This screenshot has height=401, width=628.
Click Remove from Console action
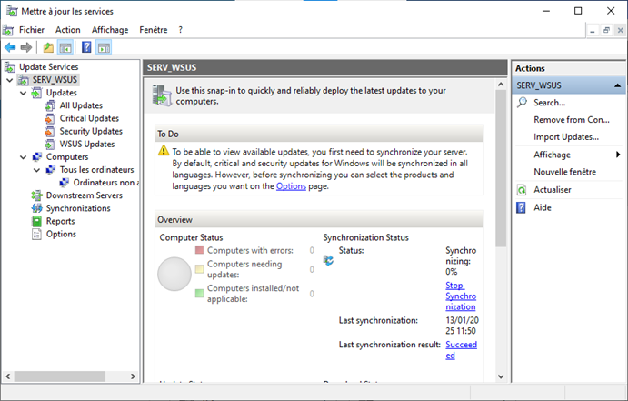(x=572, y=120)
